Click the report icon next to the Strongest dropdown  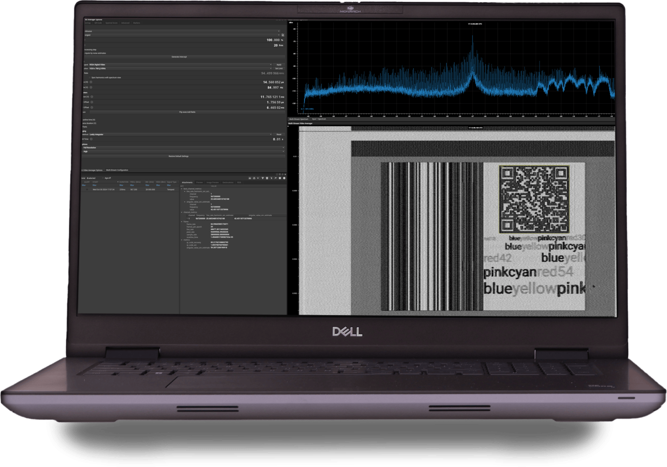283,35
